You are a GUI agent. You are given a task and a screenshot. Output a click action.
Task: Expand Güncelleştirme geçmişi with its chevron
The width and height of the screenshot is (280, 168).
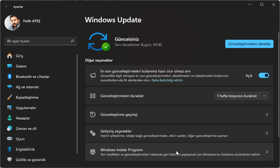267,115
